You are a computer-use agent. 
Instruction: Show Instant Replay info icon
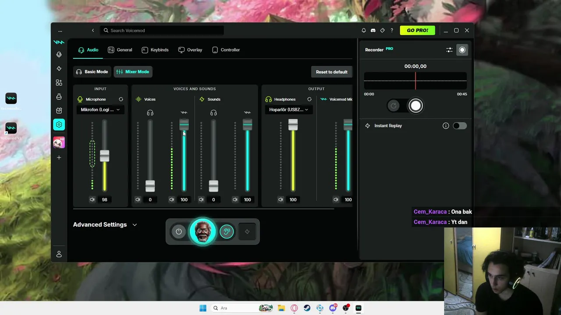[x=446, y=126]
